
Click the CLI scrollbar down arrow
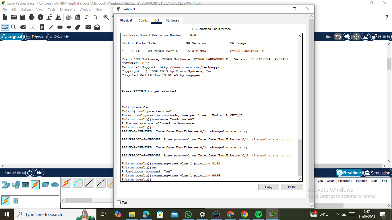[x=300, y=179]
